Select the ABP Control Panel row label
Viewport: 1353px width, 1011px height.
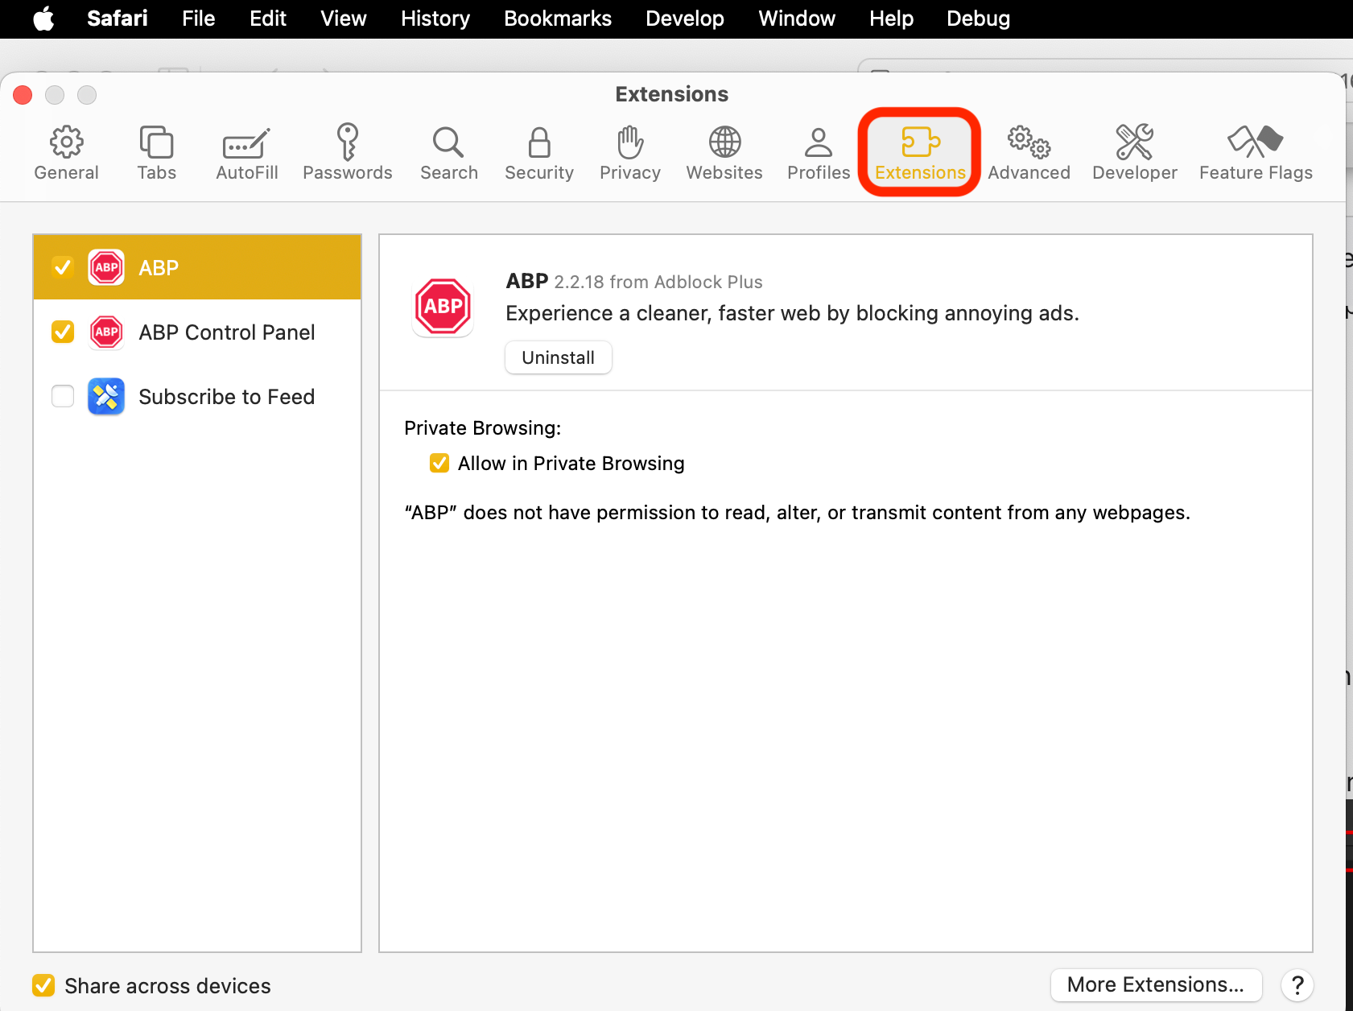pyautogui.click(x=227, y=332)
